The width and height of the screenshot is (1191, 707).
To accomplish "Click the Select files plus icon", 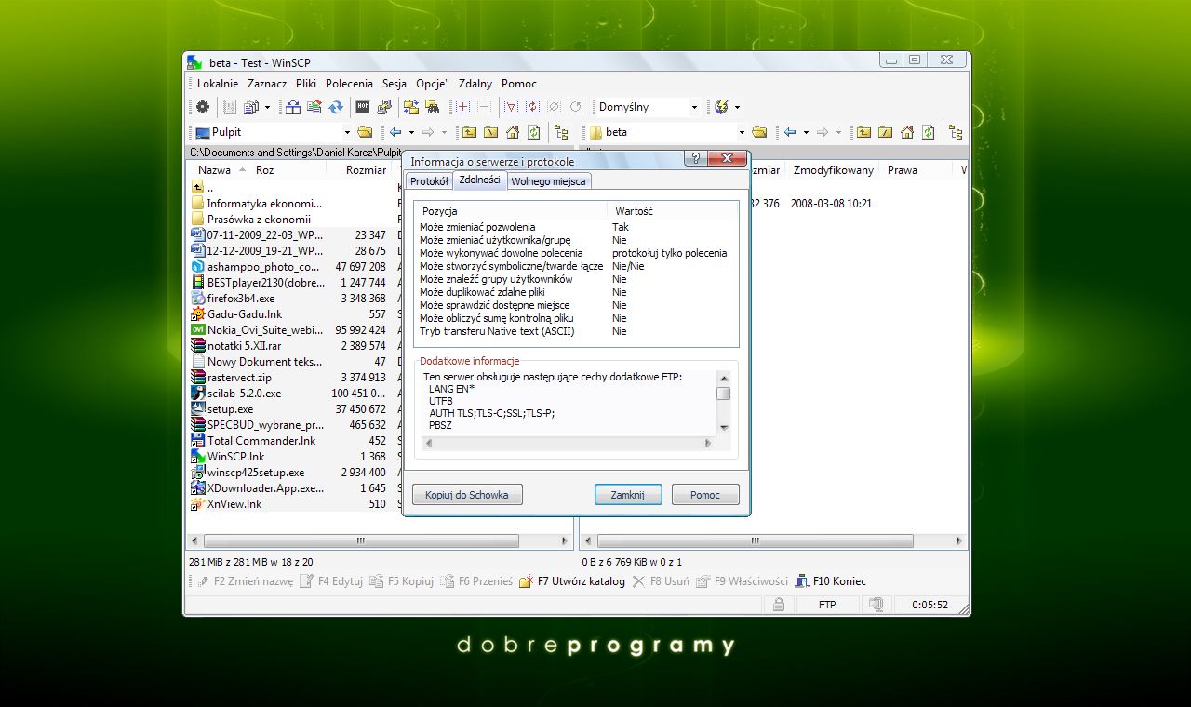I will [x=462, y=107].
